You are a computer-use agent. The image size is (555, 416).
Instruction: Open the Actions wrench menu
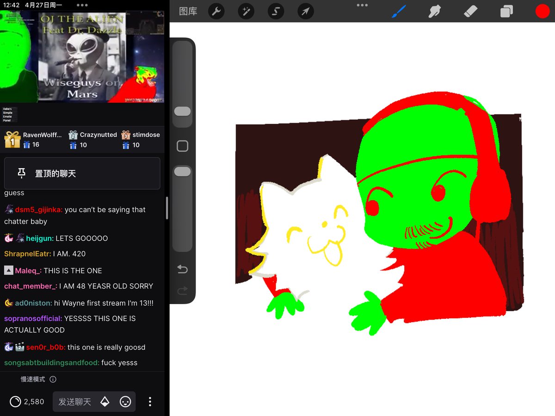click(216, 11)
